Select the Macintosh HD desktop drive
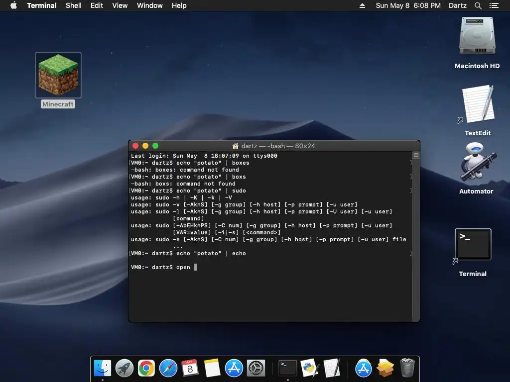The height and width of the screenshot is (382, 510). point(477,36)
